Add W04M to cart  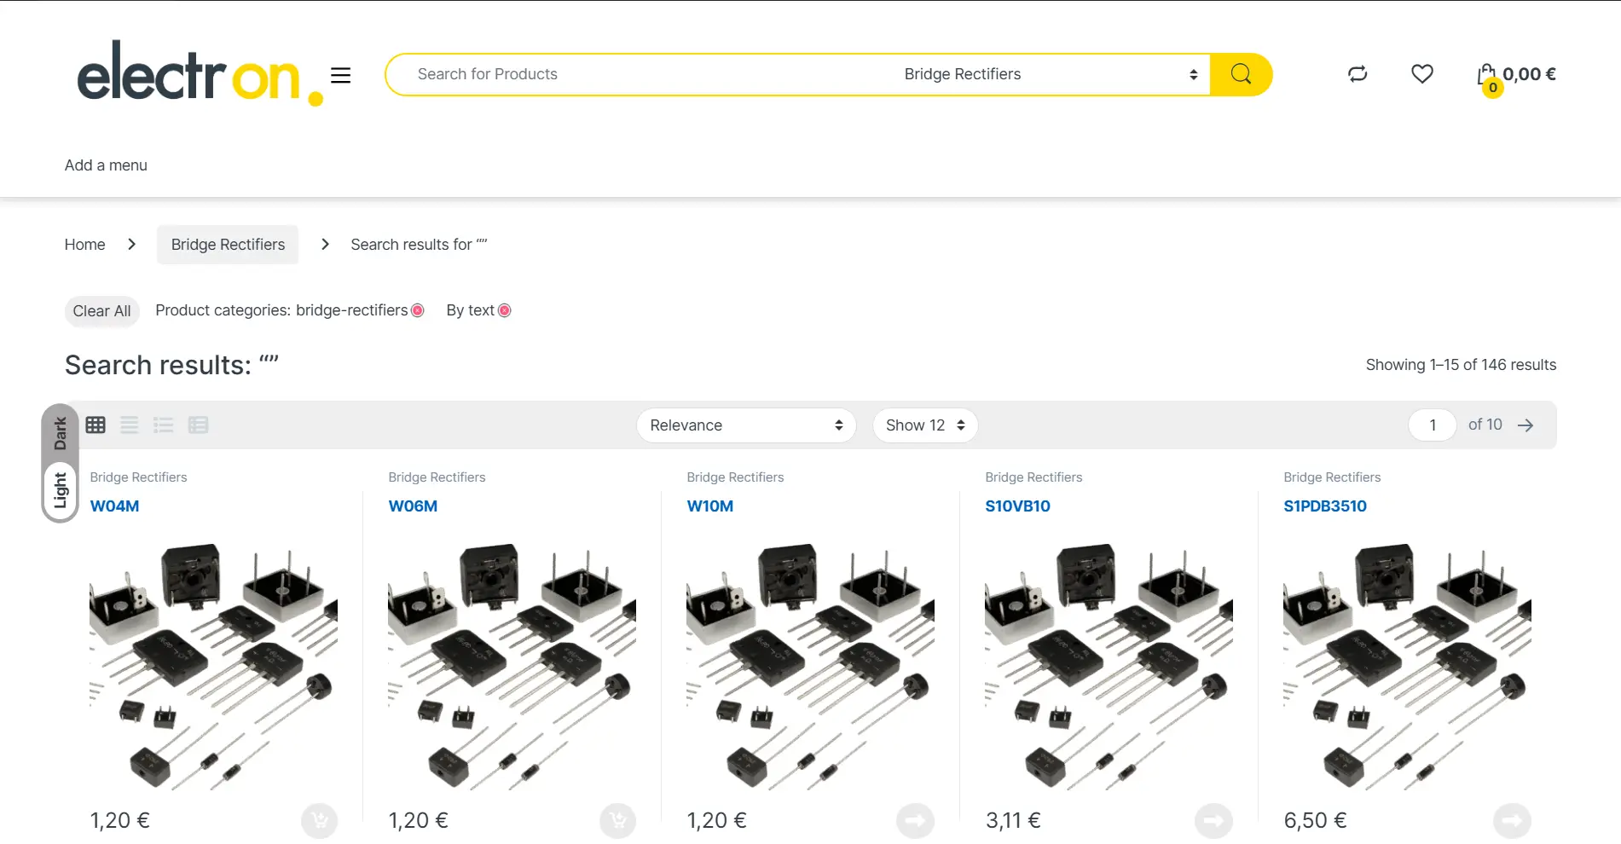(319, 820)
